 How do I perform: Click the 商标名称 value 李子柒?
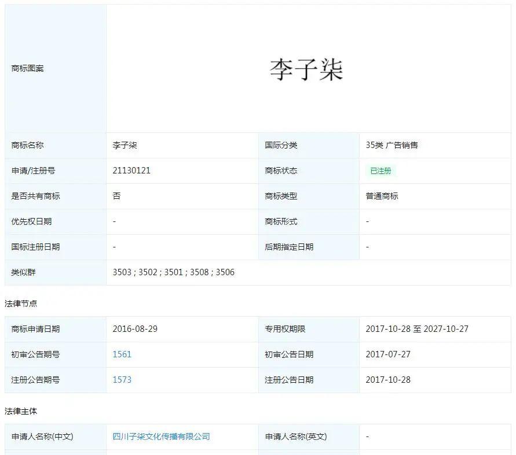pyautogui.click(x=125, y=145)
